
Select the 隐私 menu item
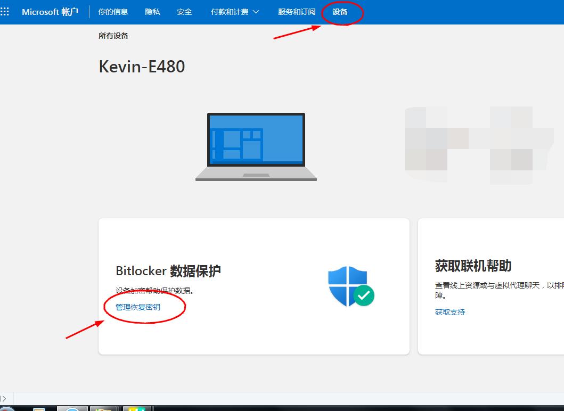[152, 11]
